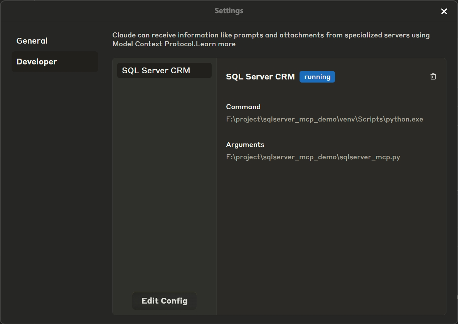Image resolution: width=458 pixels, height=324 pixels.
Task: Click the Settings window title
Action: (229, 11)
